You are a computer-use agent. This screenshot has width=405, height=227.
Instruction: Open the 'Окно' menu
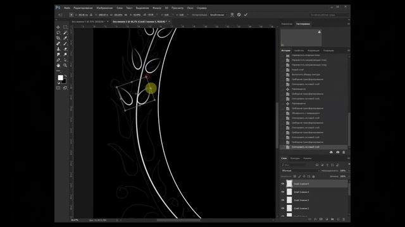(x=190, y=8)
